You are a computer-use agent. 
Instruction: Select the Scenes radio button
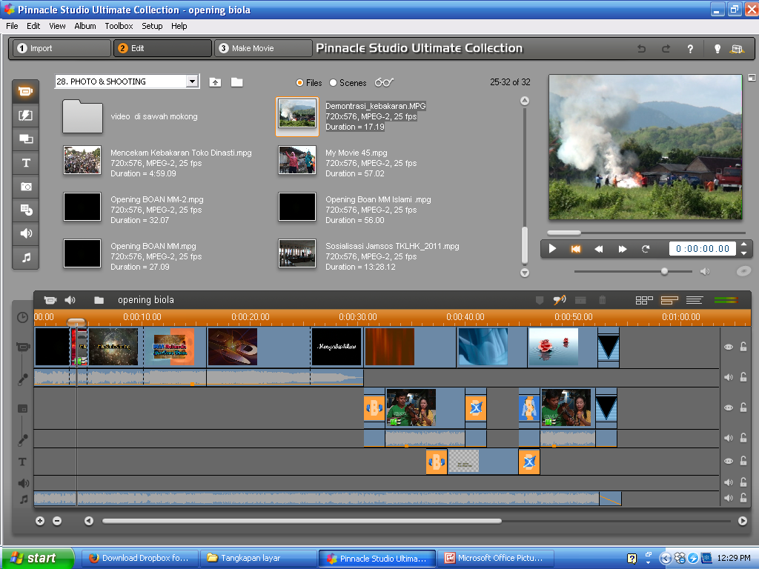click(333, 83)
